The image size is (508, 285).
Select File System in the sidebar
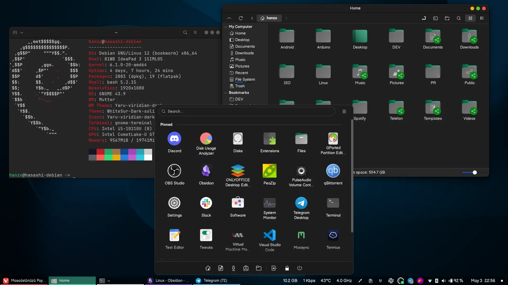(245, 79)
